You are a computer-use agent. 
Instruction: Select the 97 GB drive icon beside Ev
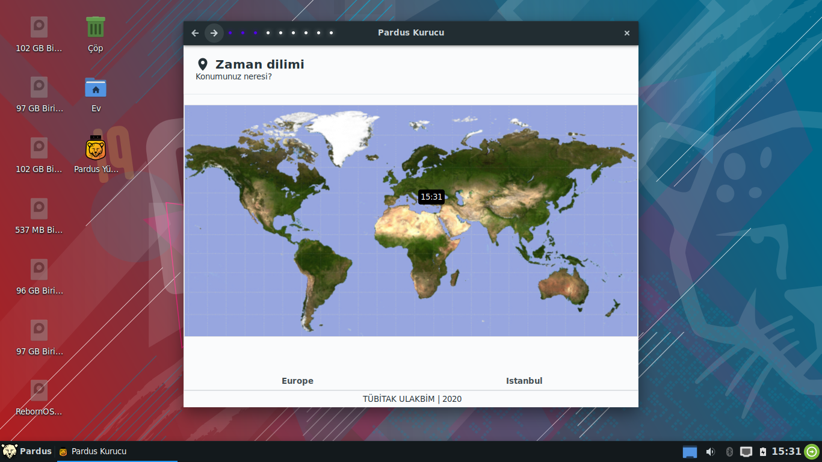[x=39, y=94]
